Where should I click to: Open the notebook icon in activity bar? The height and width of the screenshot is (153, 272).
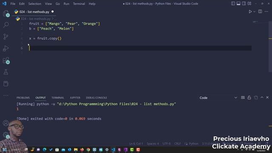click(x=6, y=84)
